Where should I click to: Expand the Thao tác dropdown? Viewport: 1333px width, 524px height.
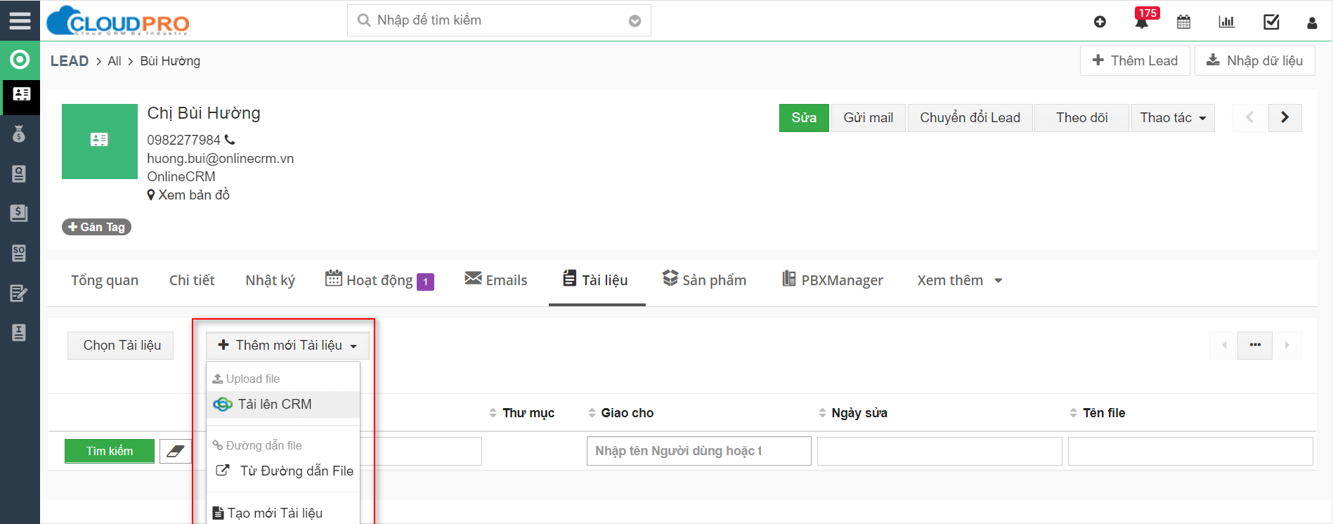coord(1172,118)
